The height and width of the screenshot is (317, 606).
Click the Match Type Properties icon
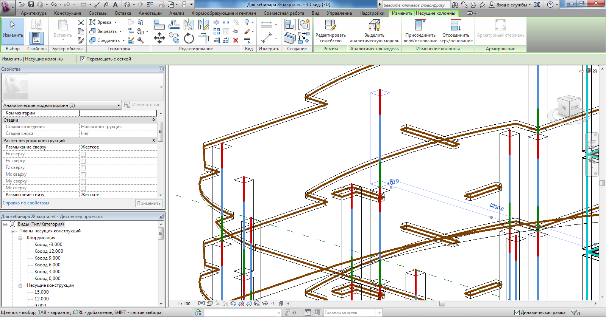(81, 40)
